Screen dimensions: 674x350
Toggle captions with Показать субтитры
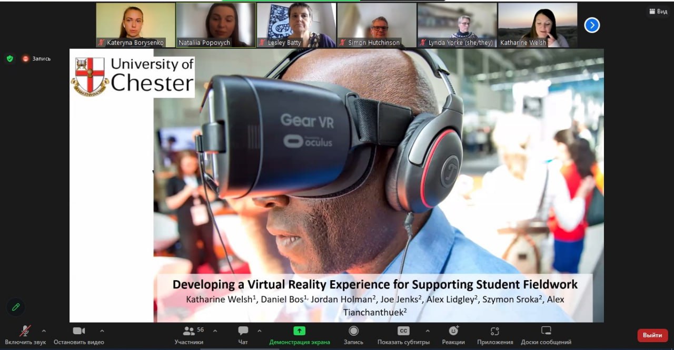(x=403, y=335)
